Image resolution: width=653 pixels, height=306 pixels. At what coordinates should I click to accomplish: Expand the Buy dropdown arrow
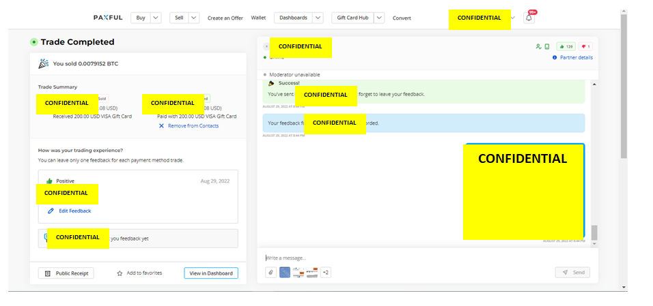156,18
